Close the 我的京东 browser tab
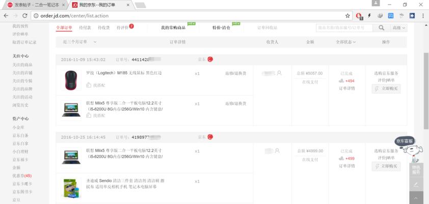This screenshot has height=204, width=429. click(128, 5)
